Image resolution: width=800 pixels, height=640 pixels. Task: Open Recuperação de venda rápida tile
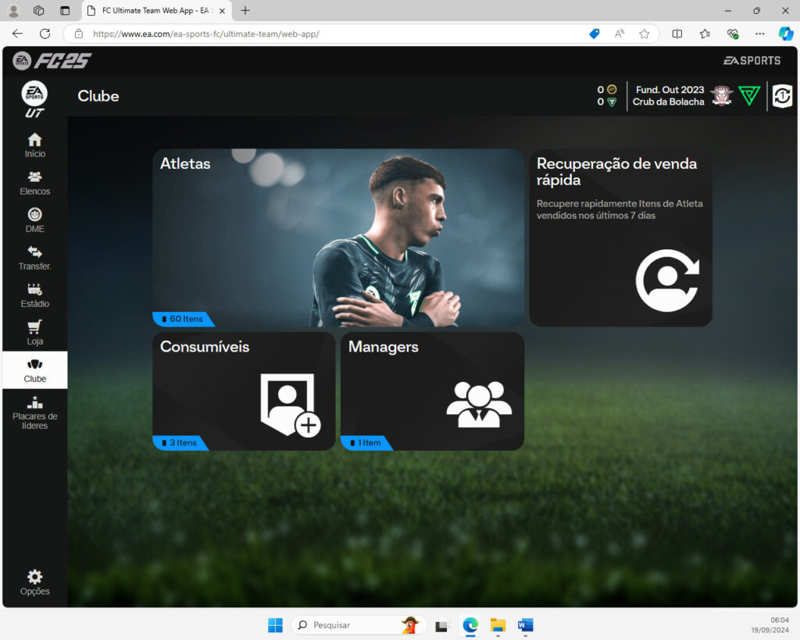[x=620, y=238]
